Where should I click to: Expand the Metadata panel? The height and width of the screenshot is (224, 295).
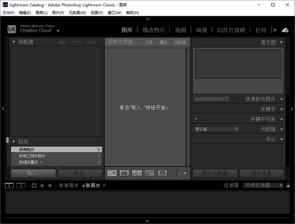tap(281, 129)
